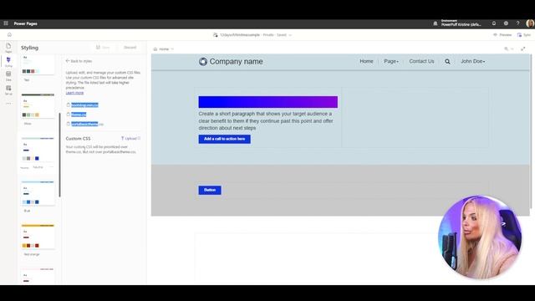The image size is (535, 301).
Task: Open the app launcher waffle icon
Action: (x=6, y=23)
